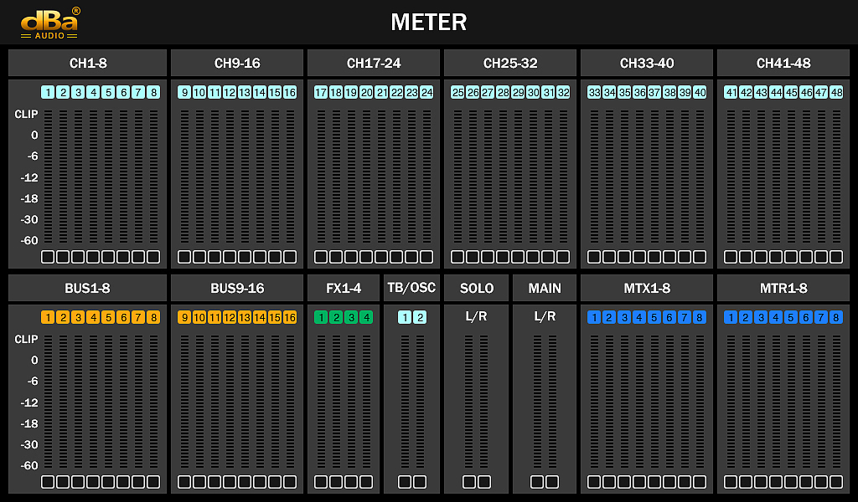Toggle TB/OSC channel 2 badge
Image resolution: width=858 pixels, height=502 pixels.
[418, 317]
